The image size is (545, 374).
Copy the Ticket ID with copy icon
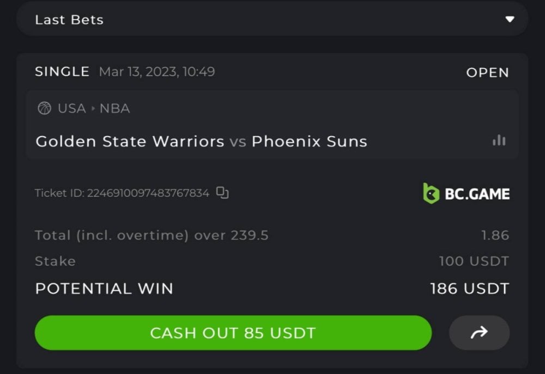click(222, 193)
